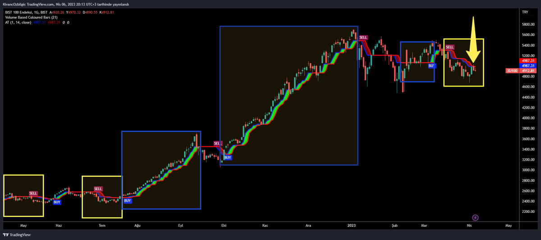
Task: Click the red 4987.31 tag on price axis
Action: (x=528, y=60)
